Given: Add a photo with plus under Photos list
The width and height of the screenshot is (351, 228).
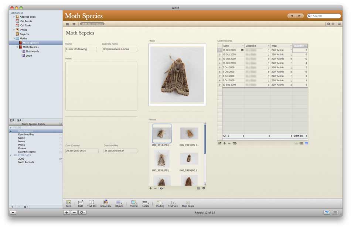Looking at the screenshot, I should (x=151, y=188).
